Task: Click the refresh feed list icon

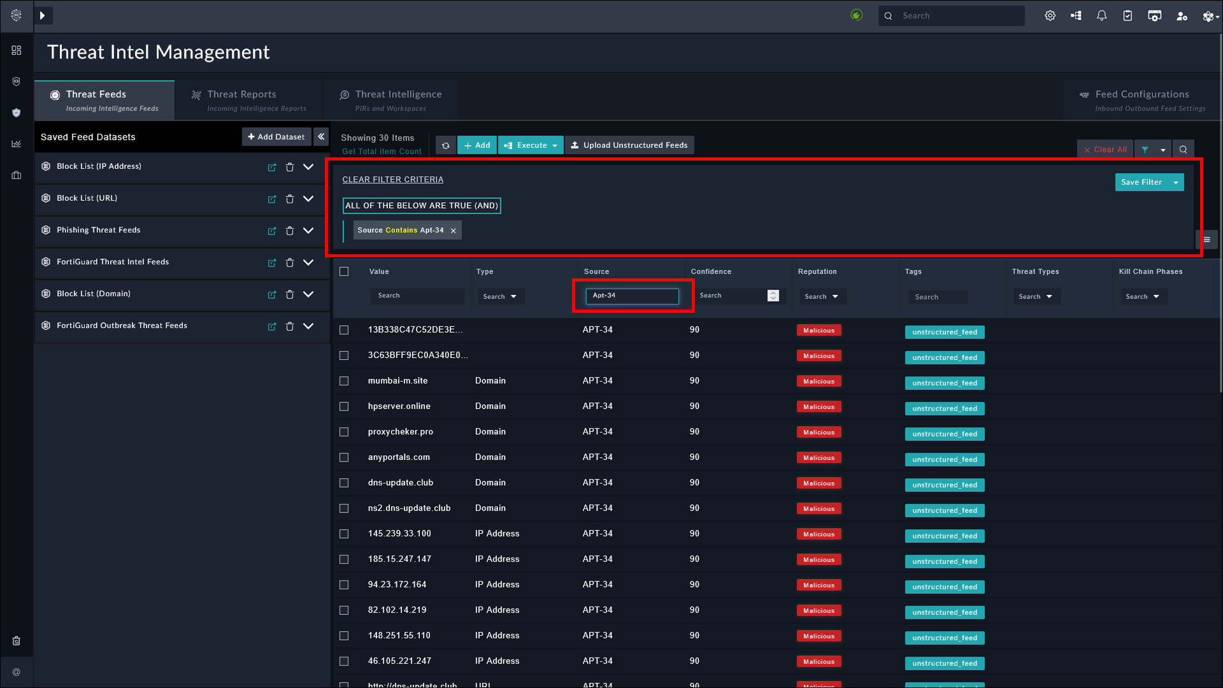Action: 445,145
